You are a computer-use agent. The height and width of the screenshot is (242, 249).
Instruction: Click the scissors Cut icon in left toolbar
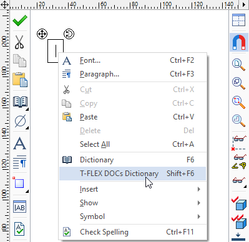[x=19, y=42]
